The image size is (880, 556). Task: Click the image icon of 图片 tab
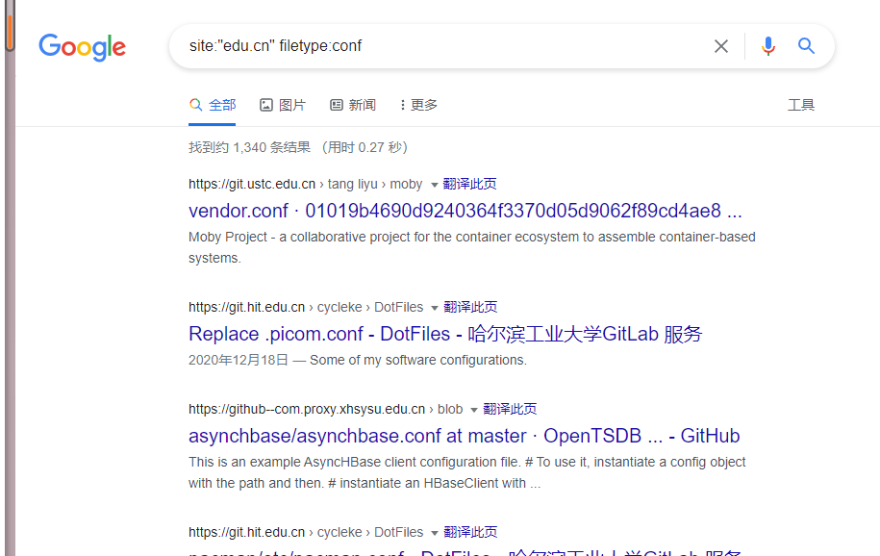[x=266, y=105]
